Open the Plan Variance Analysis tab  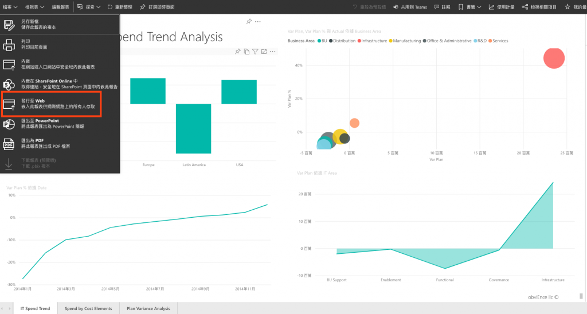point(148,308)
